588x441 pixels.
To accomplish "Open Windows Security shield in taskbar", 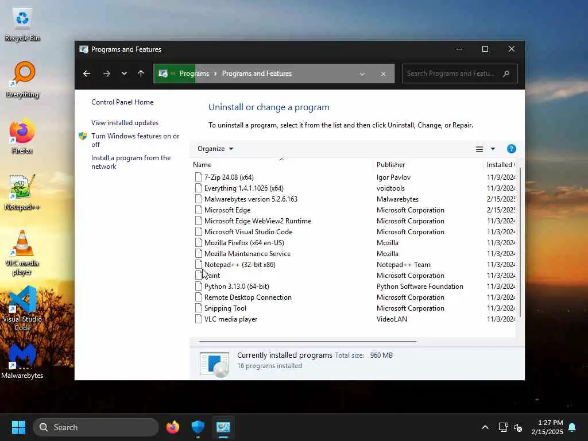I will (198, 427).
